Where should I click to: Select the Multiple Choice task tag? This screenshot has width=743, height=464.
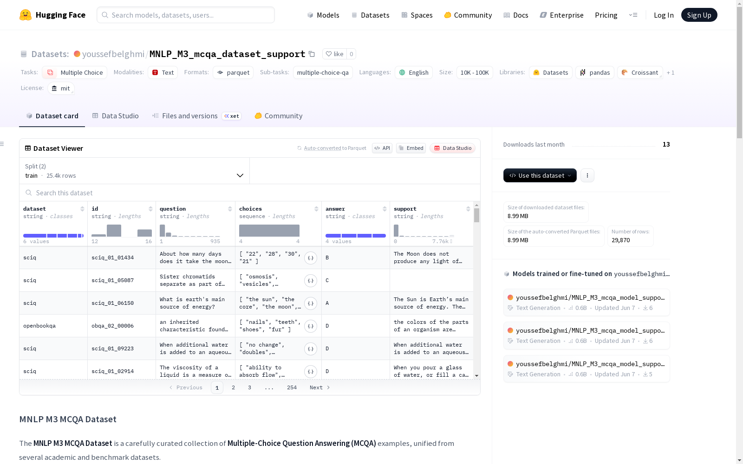(x=74, y=72)
